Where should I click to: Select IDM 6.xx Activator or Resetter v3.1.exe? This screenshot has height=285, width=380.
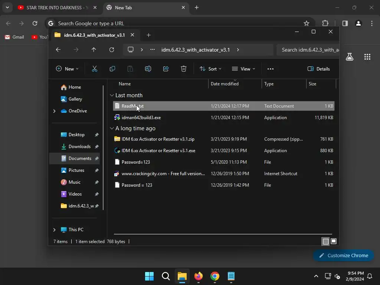(x=224, y=151)
